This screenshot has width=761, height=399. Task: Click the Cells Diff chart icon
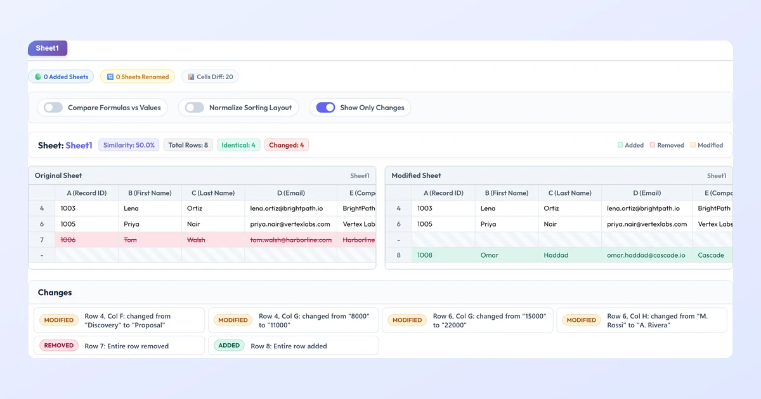(x=191, y=77)
